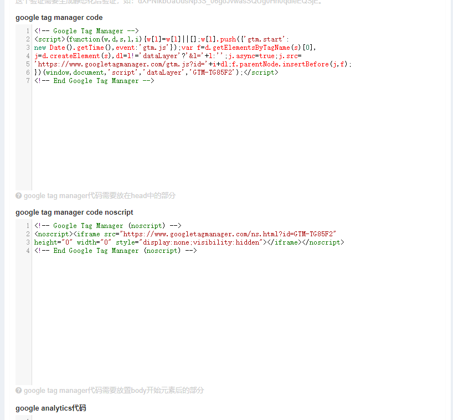Click the help icon beside head placement hint
Image resolution: width=453 pixels, height=420 pixels.
(18, 196)
